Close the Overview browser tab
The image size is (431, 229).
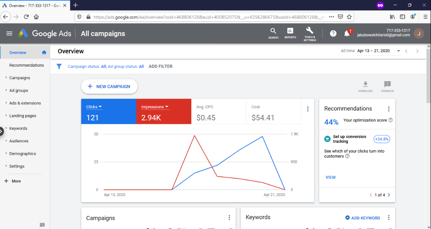point(65,5)
